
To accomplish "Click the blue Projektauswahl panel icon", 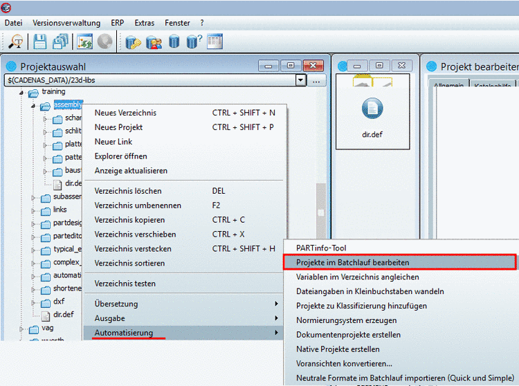I will click(x=11, y=66).
